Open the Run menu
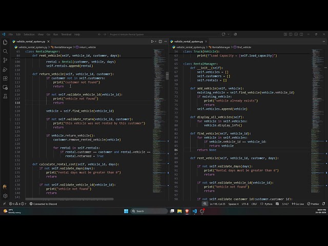This screenshot has width=328, height=246. tap(55, 34)
